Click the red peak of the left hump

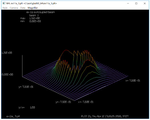[66, 50]
